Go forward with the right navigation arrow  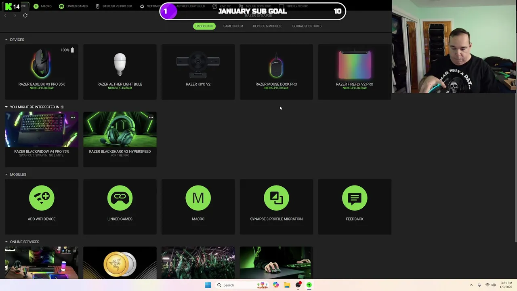pos(15,15)
